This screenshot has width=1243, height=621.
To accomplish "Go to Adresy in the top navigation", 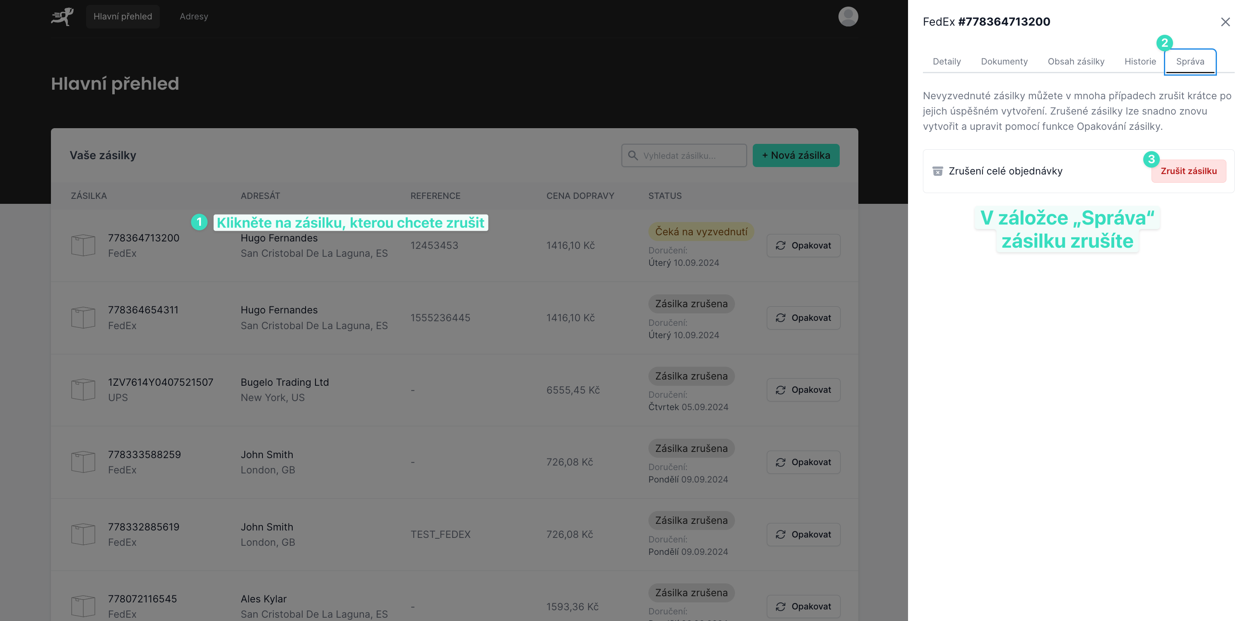I will pos(193,17).
